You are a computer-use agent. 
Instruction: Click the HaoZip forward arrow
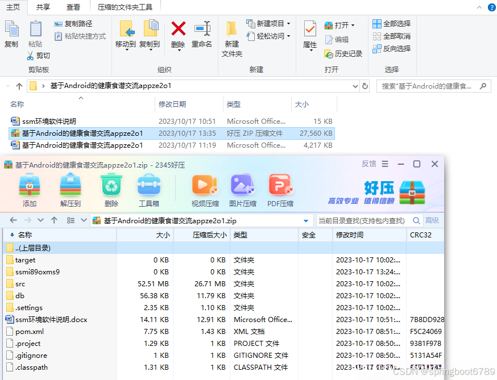pos(28,220)
